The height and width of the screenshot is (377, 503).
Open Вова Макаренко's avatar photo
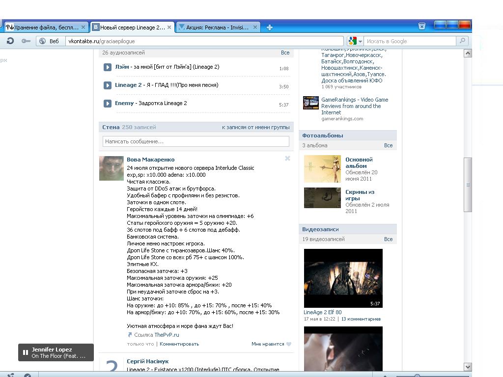click(112, 168)
